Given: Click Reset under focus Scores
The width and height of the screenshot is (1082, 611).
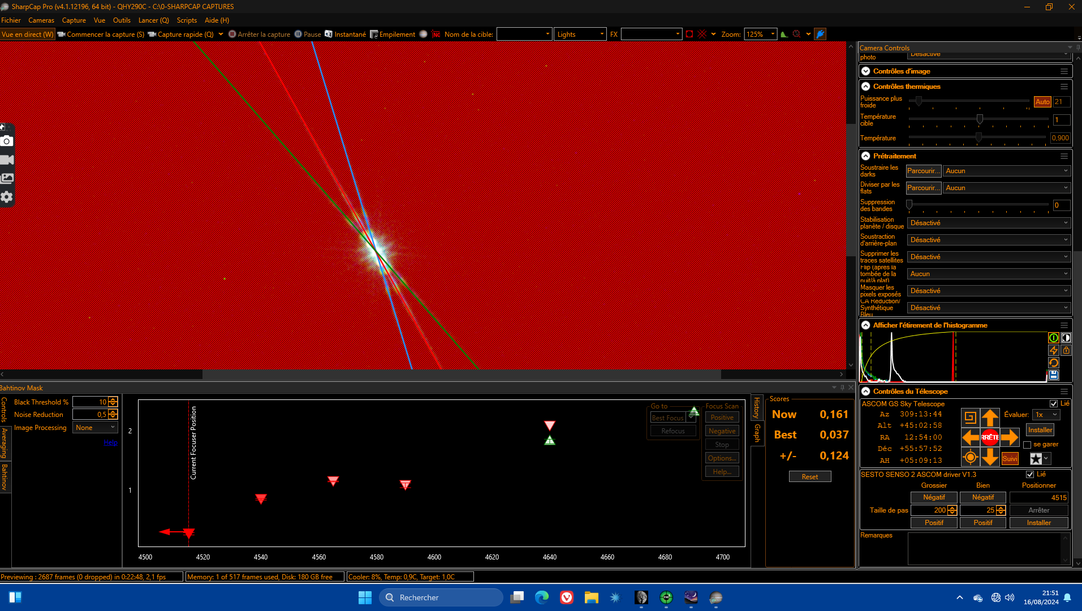Looking at the screenshot, I should (810, 477).
